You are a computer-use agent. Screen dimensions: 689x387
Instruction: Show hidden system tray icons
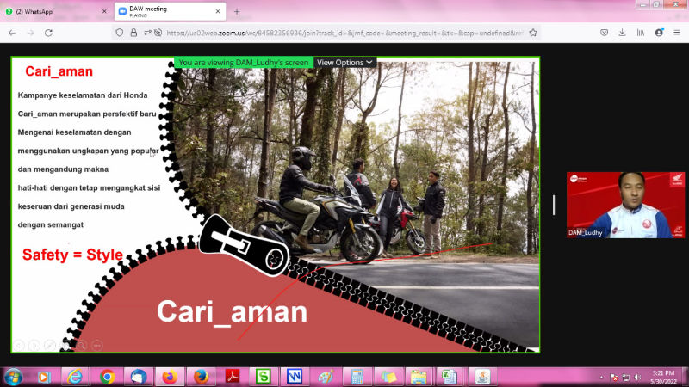coord(601,378)
